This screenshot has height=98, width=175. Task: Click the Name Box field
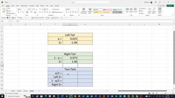click(x=5, y=21)
